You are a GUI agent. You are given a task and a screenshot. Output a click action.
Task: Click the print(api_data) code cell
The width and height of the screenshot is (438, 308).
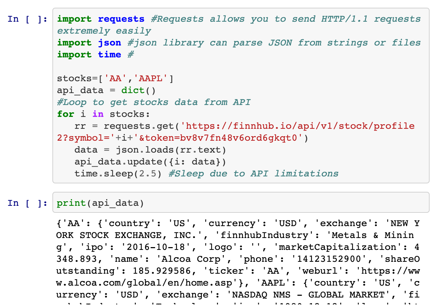click(241, 202)
